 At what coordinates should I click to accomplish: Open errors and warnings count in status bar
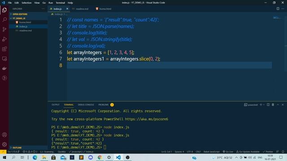tap(30, 152)
